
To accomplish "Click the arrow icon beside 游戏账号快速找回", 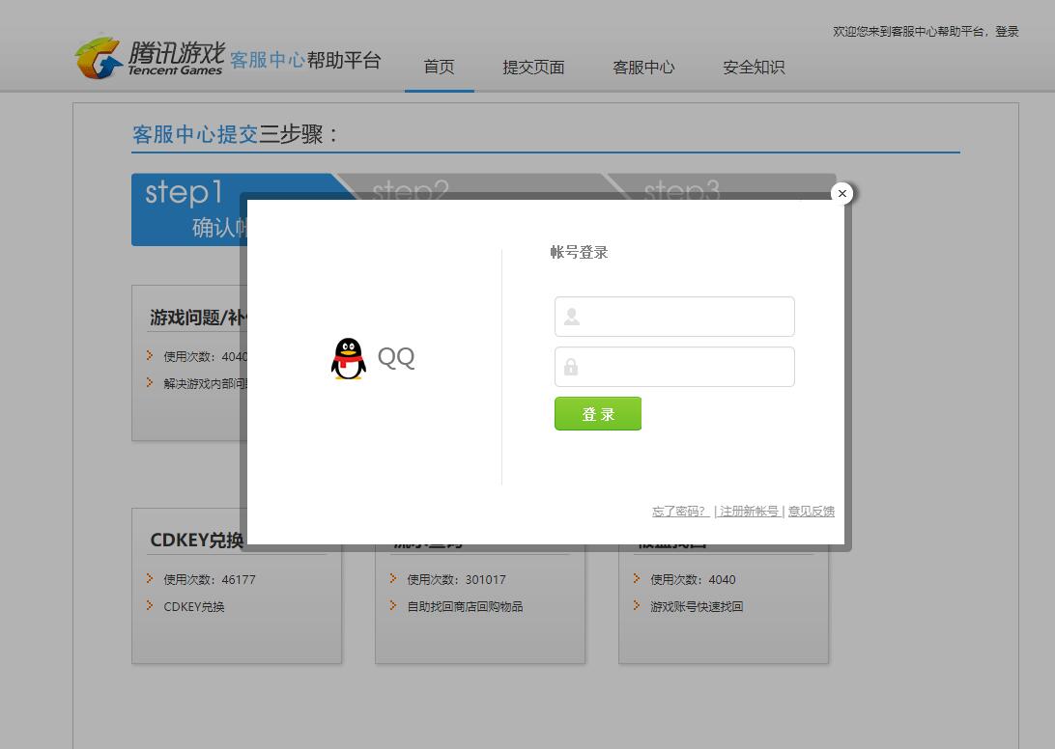I will point(634,606).
